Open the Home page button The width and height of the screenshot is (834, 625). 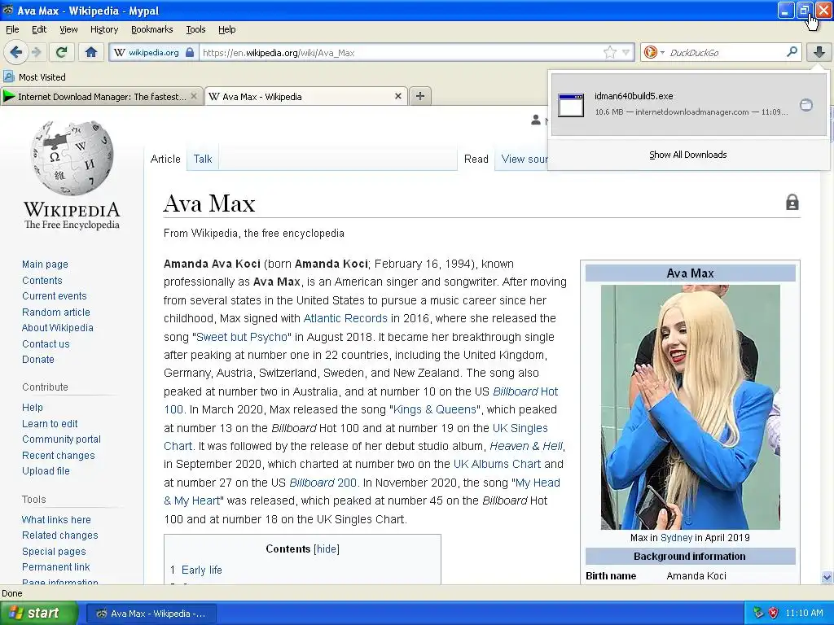(x=91, y=52)
